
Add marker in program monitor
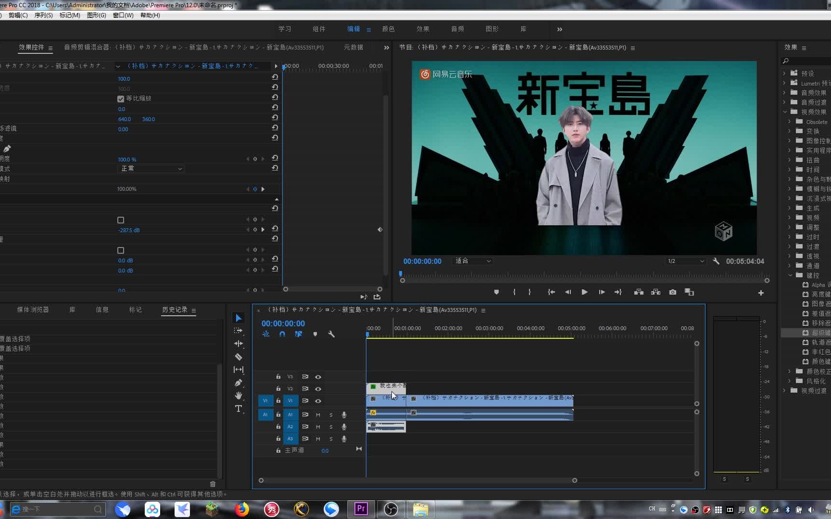tap(496, 292)
